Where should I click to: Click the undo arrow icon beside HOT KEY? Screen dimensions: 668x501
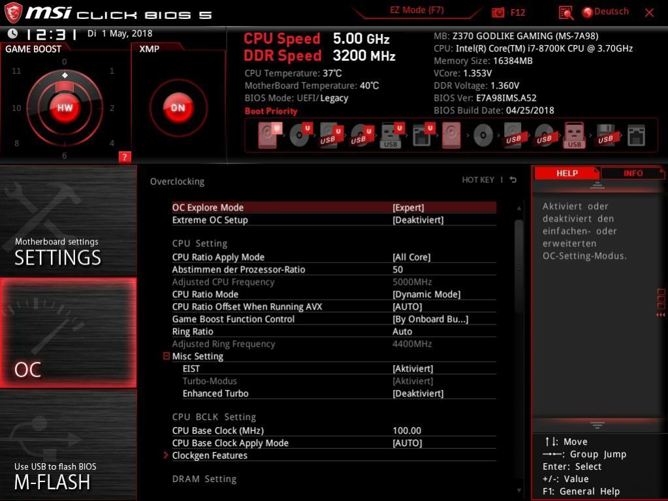click(x=513, y=180)
